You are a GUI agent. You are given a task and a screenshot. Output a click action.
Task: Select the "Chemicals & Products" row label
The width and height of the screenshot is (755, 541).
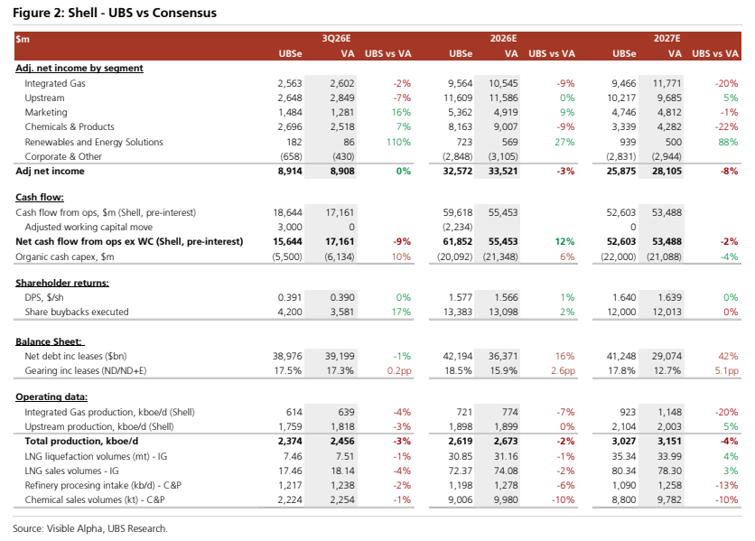70,126
